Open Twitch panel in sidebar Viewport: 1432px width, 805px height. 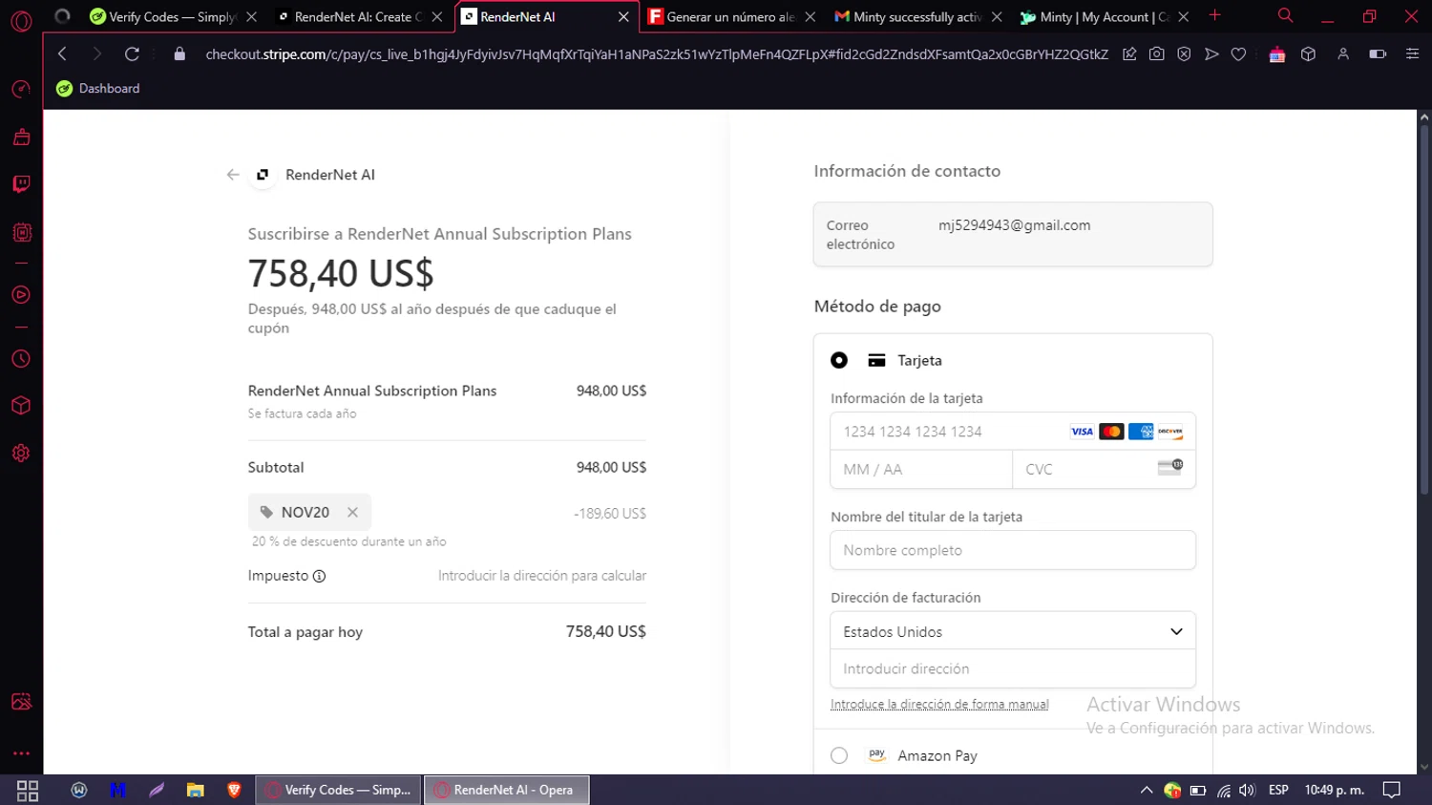21,184
